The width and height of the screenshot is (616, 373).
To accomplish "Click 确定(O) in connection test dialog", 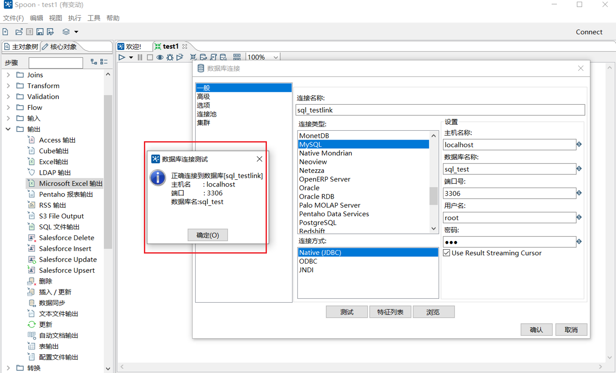I will (x=208, y=235).
